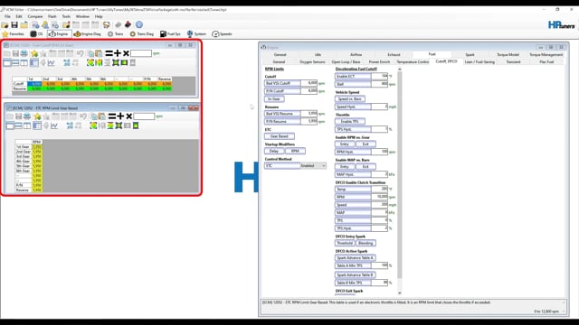The width and height of the screenshot is (579, 325).
Task: Click the star favorite icon in Fuel Cutoff window
Action: point(34,53)
